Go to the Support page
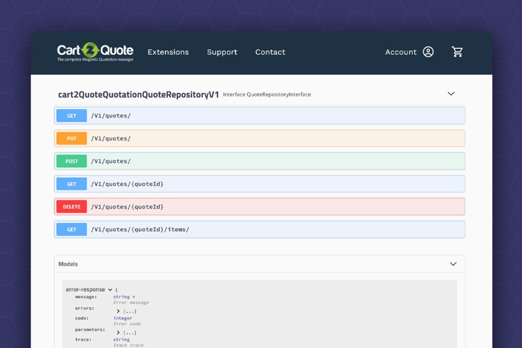The height and width of the screenshot is (348, 522). pos(222,52)
